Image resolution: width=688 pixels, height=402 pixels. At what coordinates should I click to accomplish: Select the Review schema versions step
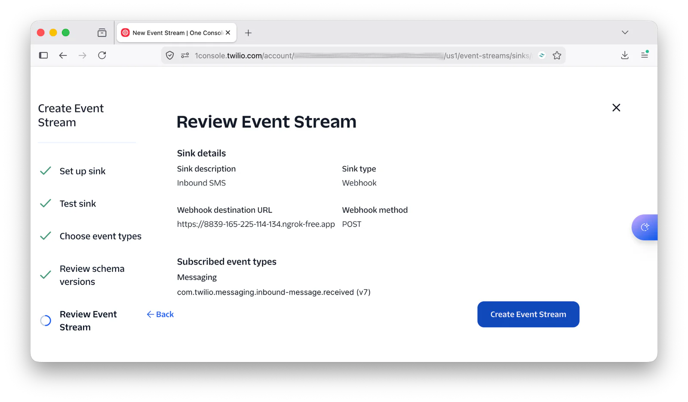92,275
